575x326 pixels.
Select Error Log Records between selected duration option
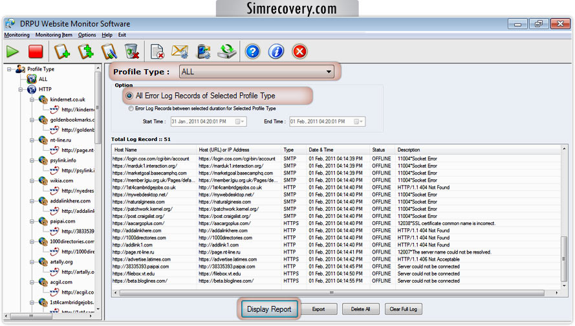click(x=131, y=109)
